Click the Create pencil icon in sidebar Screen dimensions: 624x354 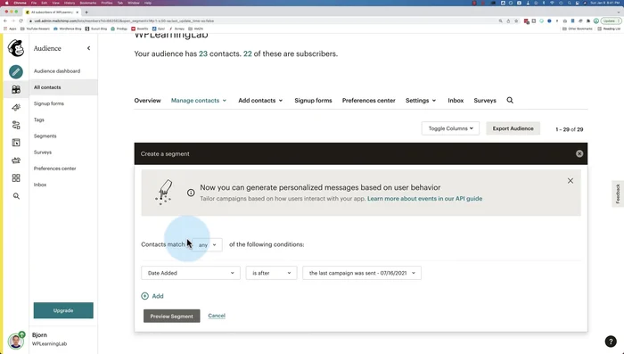pyautogui.click(x=16, y=71)
